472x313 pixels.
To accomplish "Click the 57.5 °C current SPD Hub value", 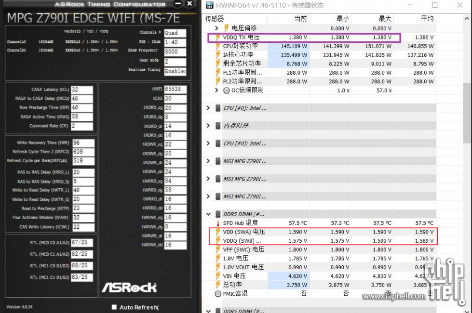I will point(297,223).
